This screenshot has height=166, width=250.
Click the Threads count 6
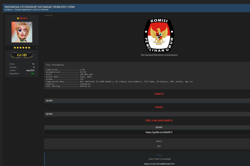(x=34, y=67)
